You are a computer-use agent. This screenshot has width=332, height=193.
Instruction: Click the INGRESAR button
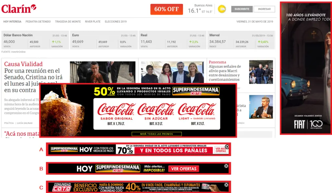[x=264, y=9]
